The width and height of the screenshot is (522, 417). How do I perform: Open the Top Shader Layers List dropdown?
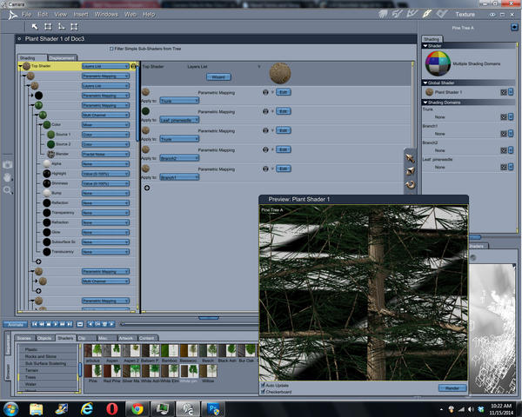[x=105, y=66]
